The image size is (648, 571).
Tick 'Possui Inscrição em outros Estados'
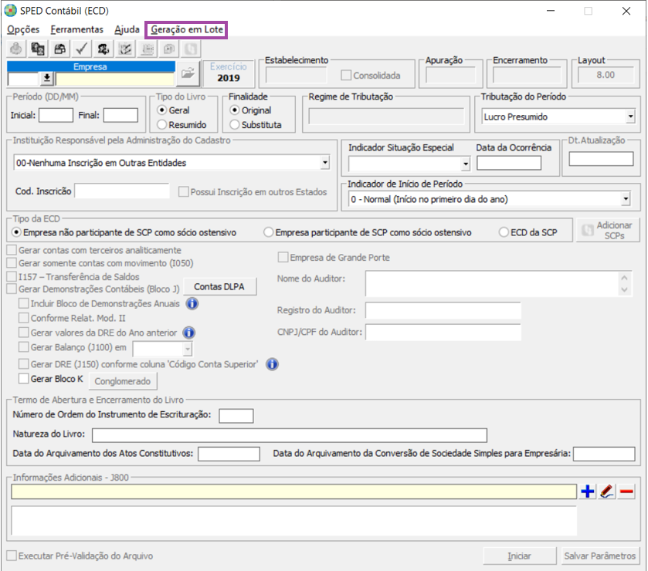pos(184,192)
